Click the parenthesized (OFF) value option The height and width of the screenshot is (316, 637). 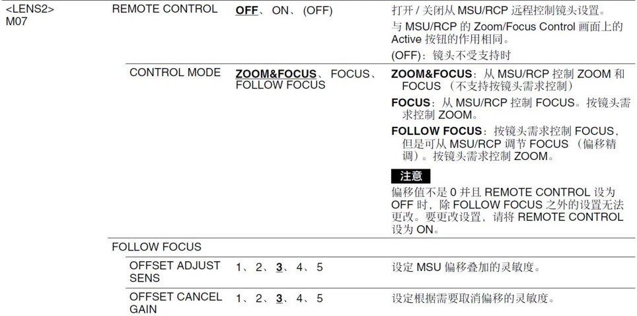point(318,11)
